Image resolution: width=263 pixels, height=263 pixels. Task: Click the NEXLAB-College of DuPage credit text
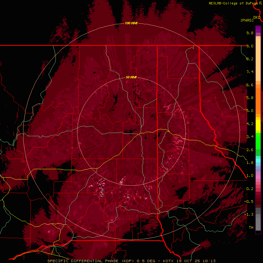tap(233, 3)
